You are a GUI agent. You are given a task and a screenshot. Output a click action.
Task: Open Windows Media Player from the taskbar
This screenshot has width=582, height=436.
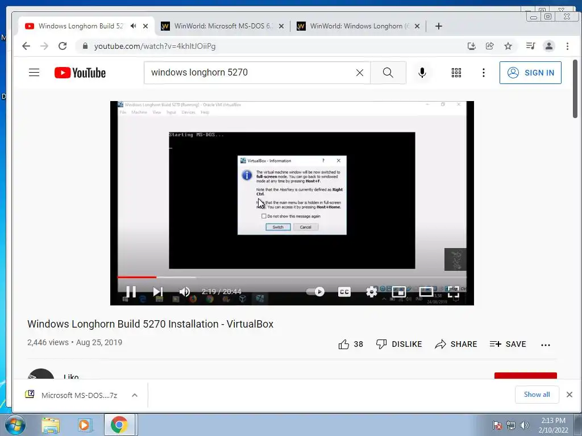pos(84,425)
